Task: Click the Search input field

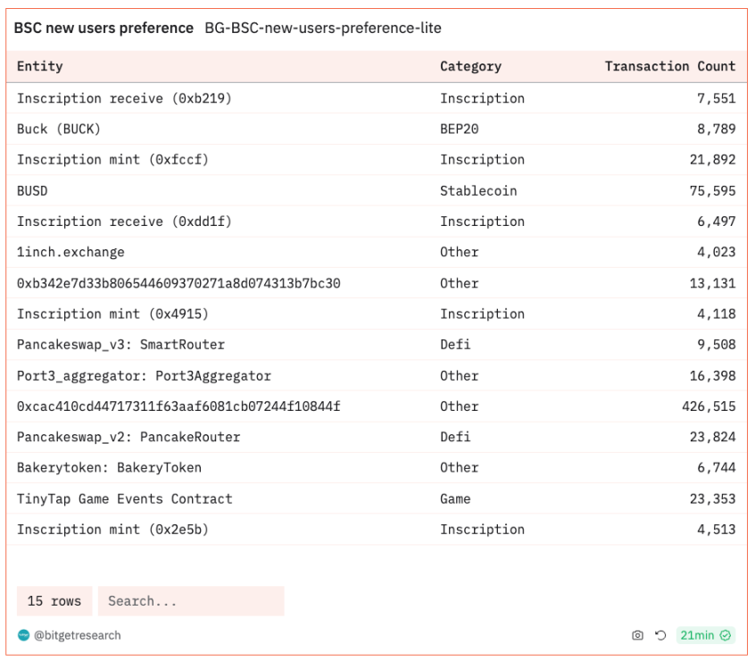Action: (191, 601)
